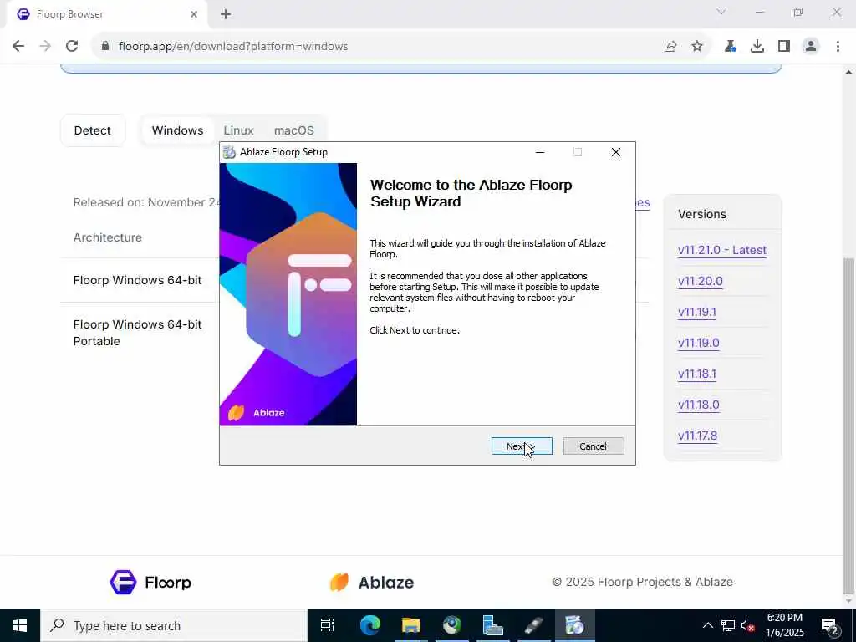This screenshot has width=856, height=642.
Task: Select the Windows platform tab
Action: click(x=177, y=130)
